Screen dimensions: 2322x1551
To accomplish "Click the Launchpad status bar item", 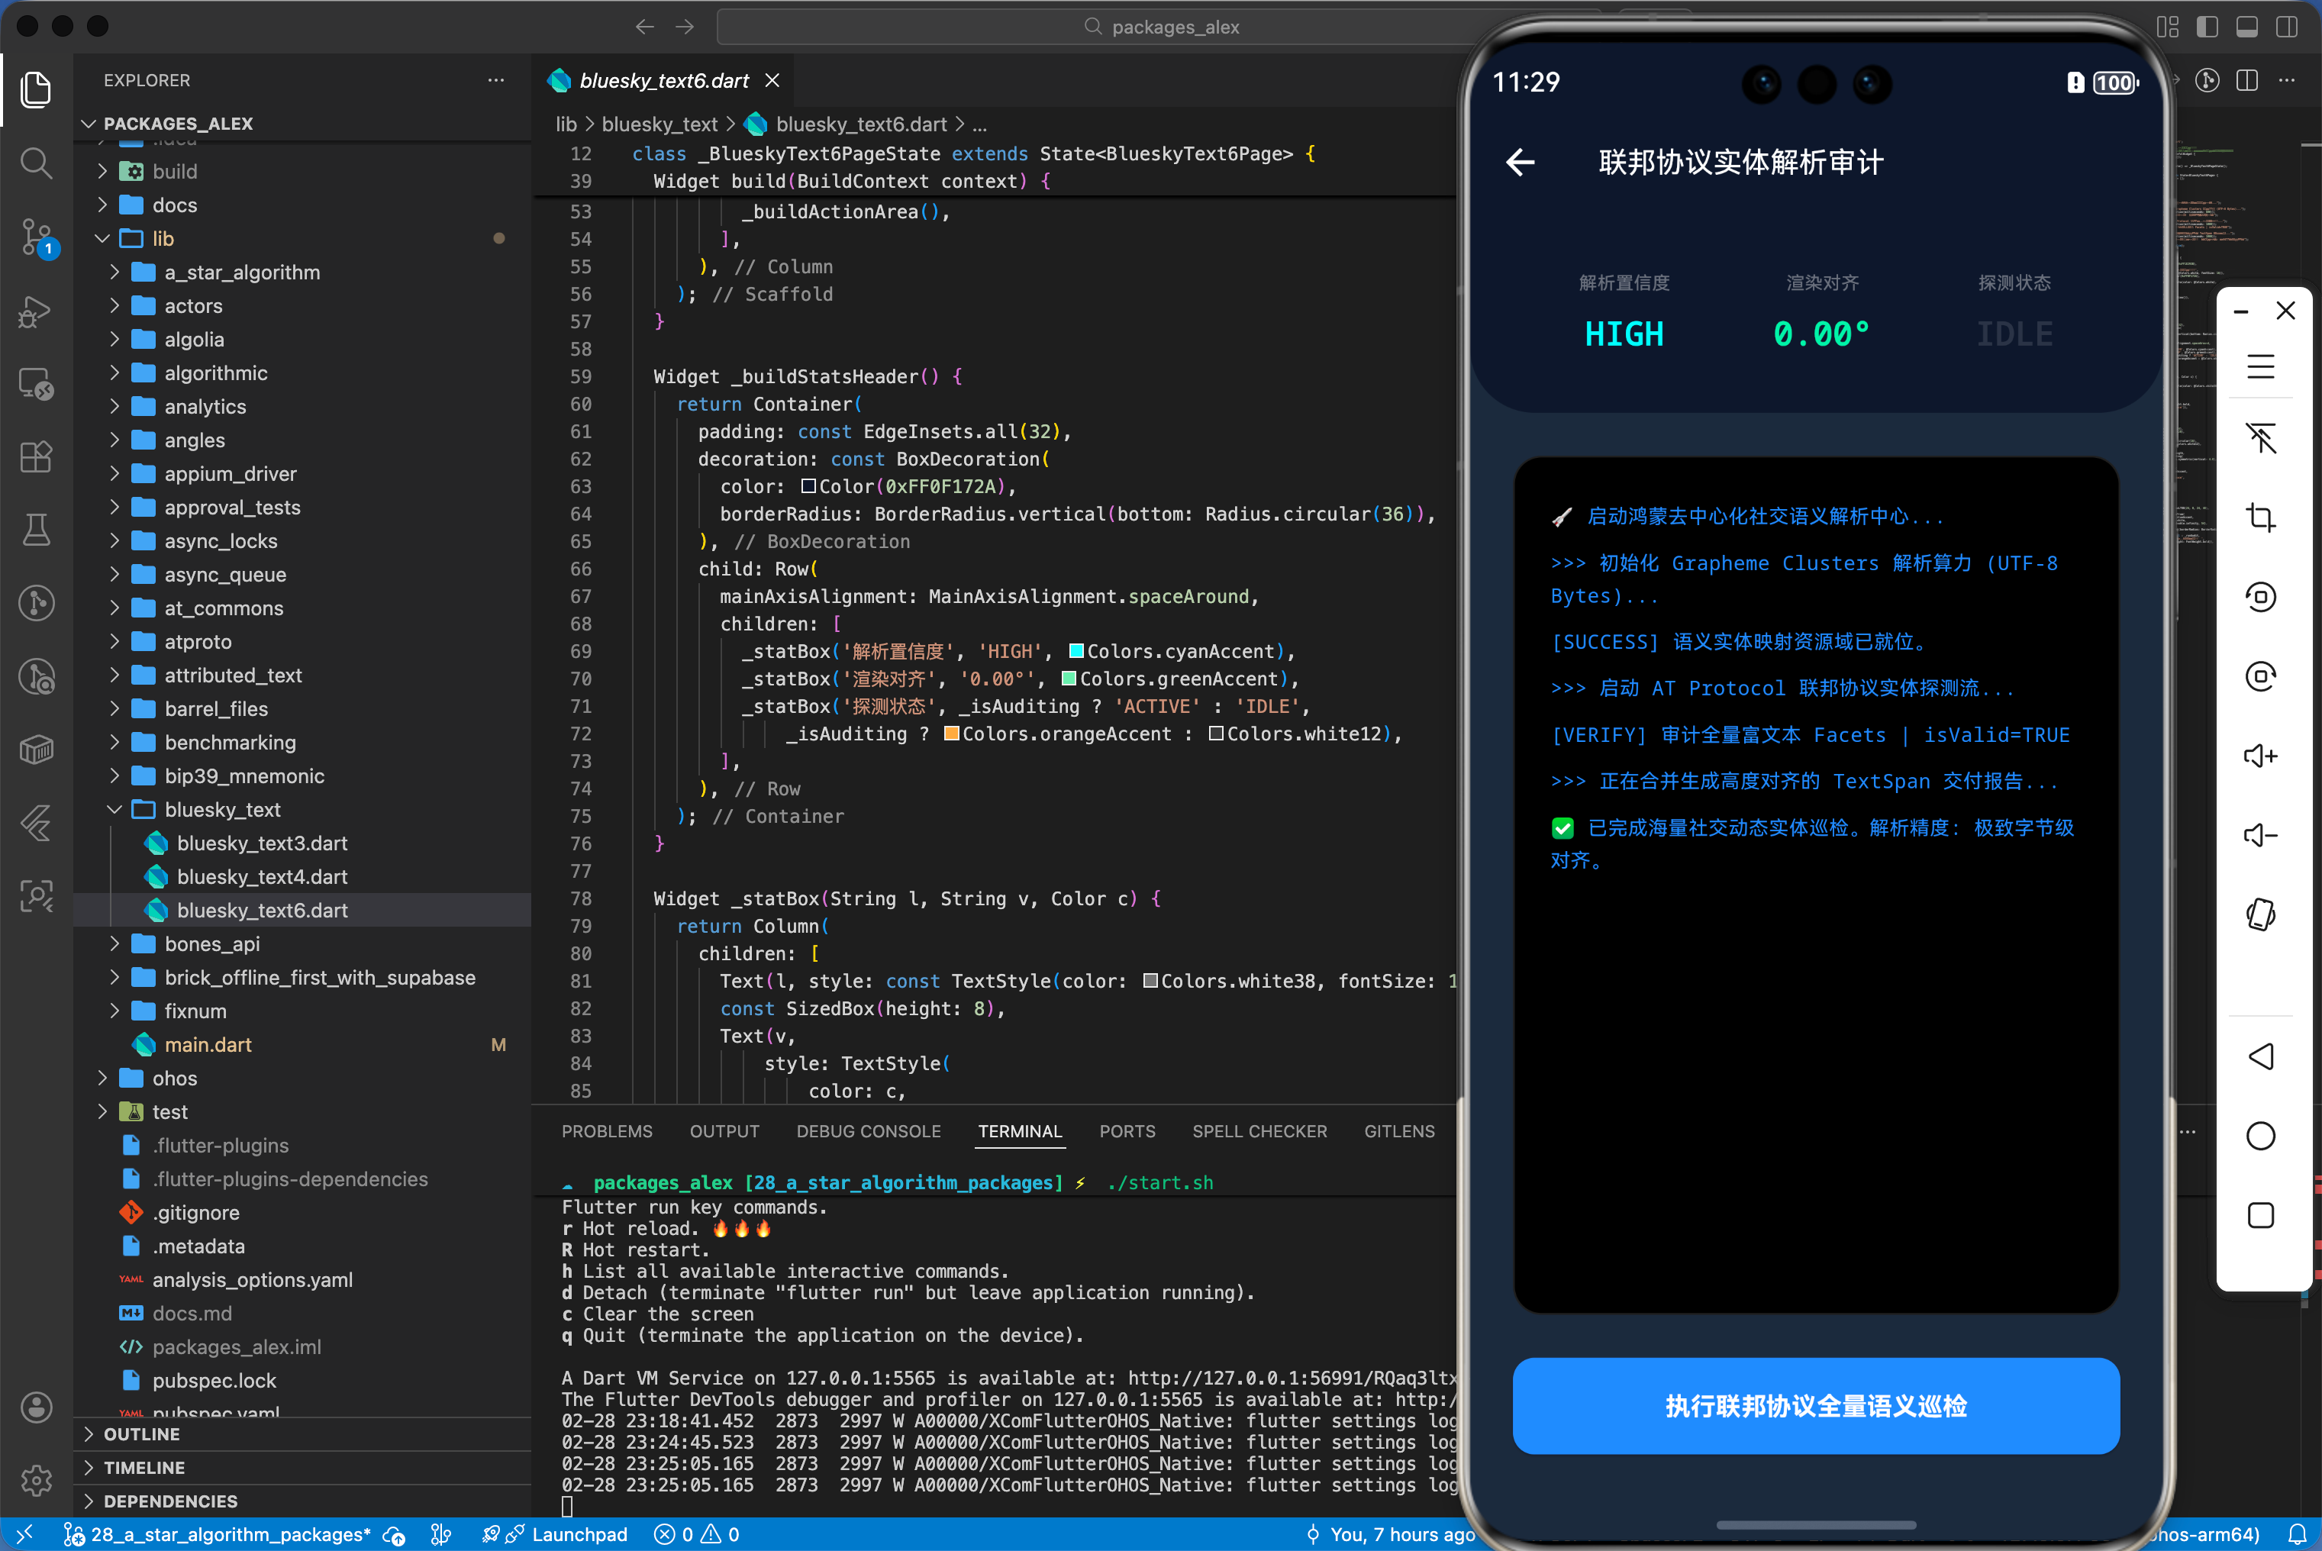I will pyautogui.click(x=579, y=1534).
